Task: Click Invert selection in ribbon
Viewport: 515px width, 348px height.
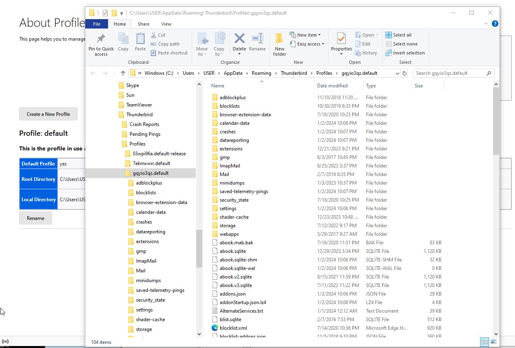Action: tap(405, 53)
